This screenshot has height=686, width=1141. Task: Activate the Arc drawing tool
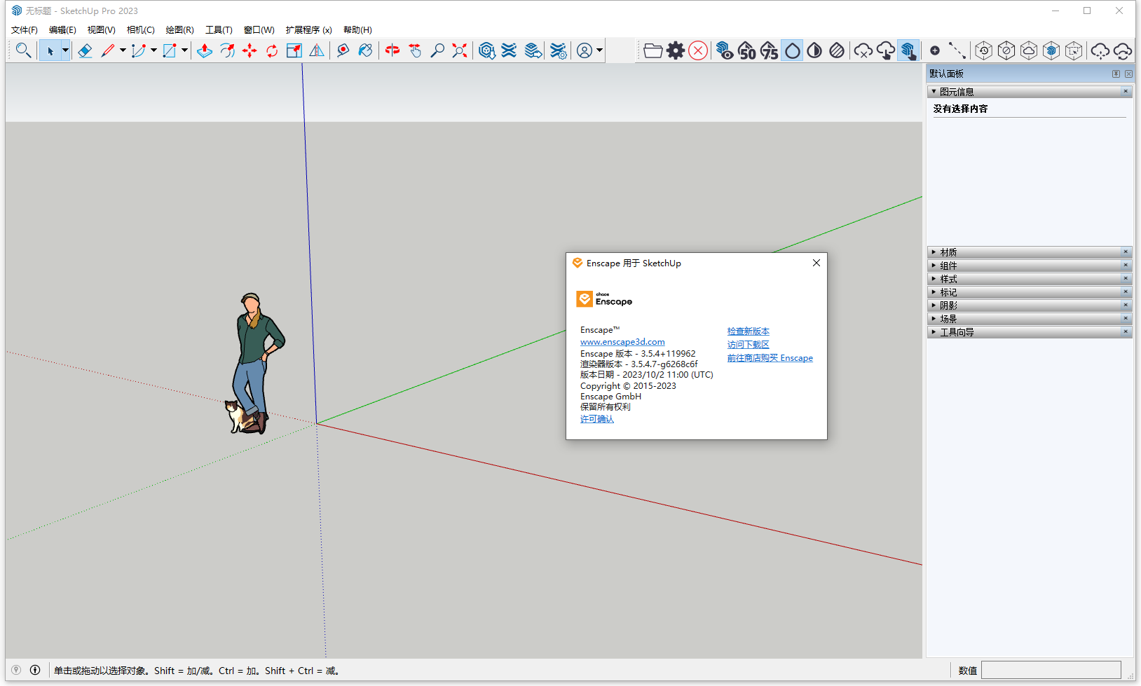[x=139, y=50]
